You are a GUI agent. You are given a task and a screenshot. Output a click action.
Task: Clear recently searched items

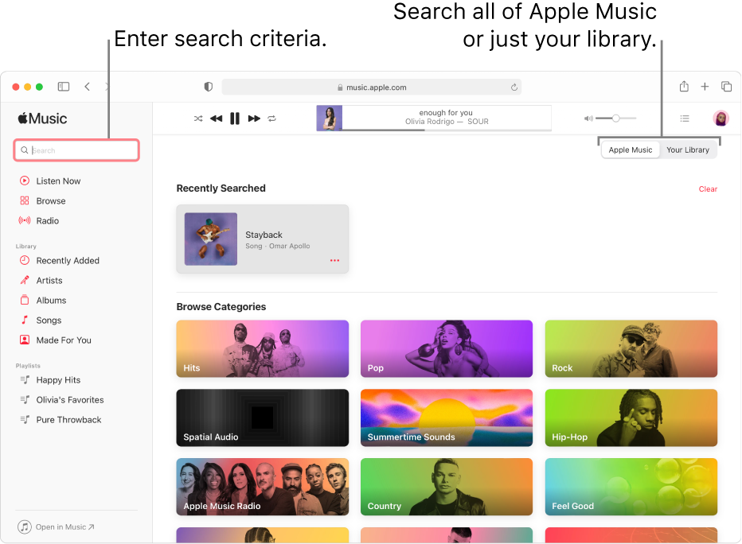[x=708, y=189]
